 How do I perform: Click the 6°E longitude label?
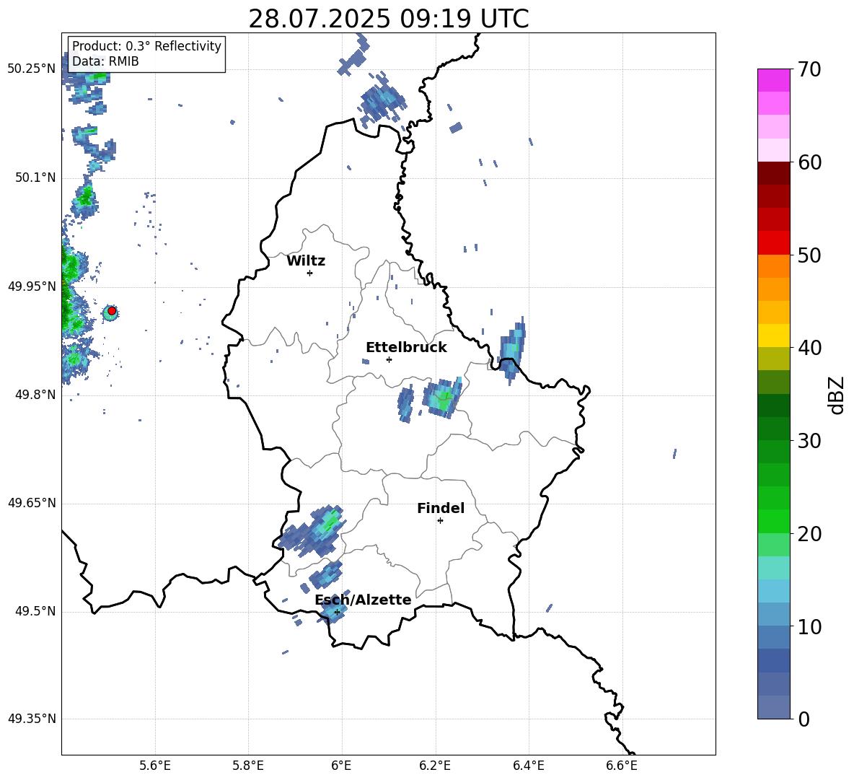tap(341, 766)
